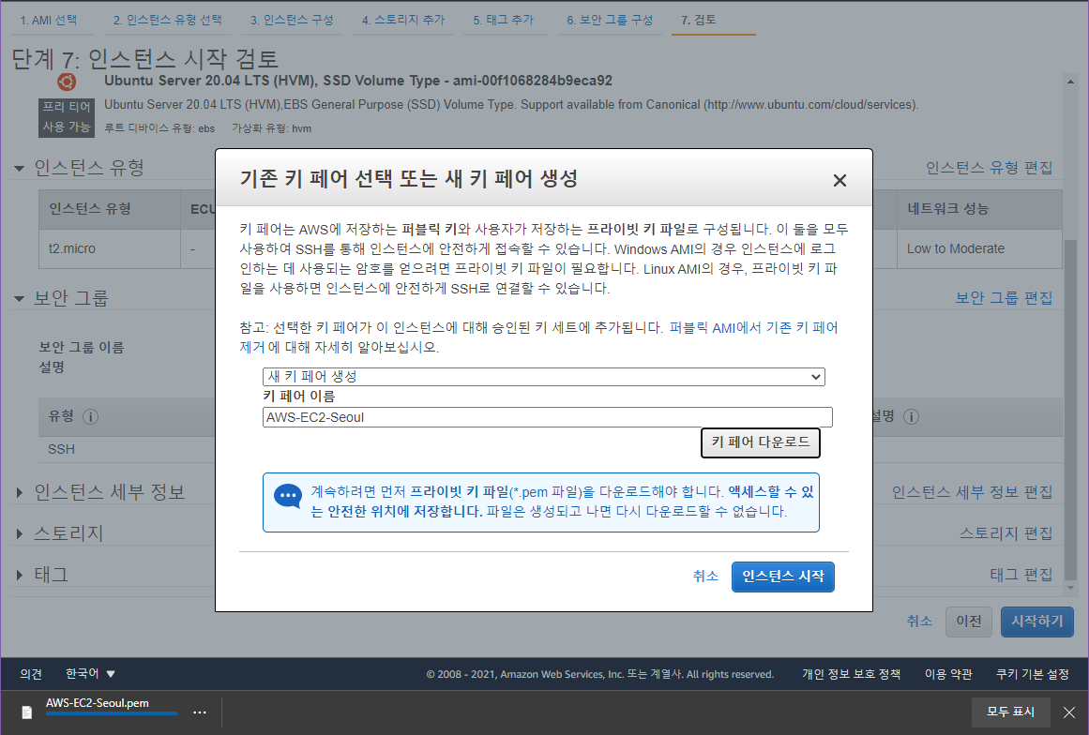This screenshot has height=735, width=1089.
Task: Open the 퍼블릭 AMI에서 기존 키 페어 제거 link
Action: coord(753,327)
